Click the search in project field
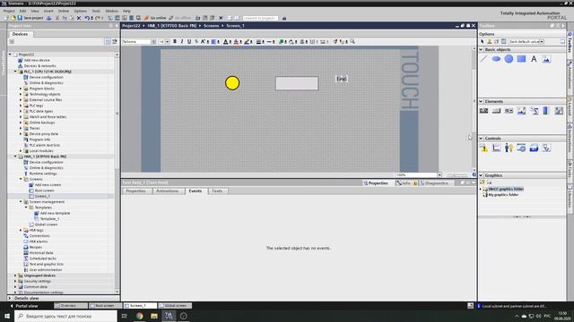Screen dimensions: 574x322 [261, 18]
